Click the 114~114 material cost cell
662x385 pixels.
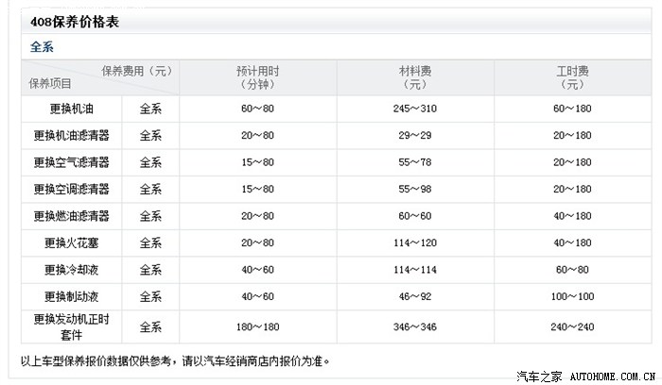(415, 270)
